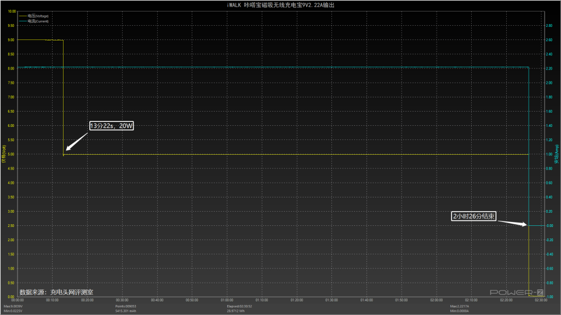Click the chart title iWALK 9V2.22A输出
The height and width of the screenshot is (315, 561).
pyautogui.click(x=280, y=5)
